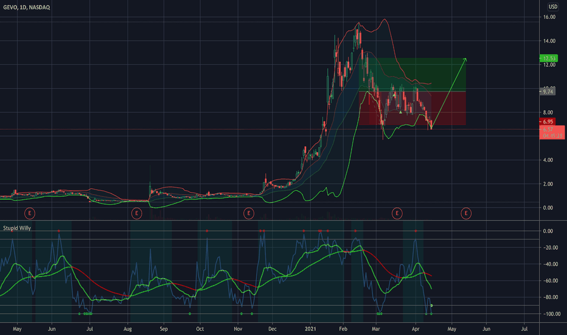This screenshot has width=567, height=335.
Task: Click the 12.00 price axis label
Action: [x=549, y=65]
